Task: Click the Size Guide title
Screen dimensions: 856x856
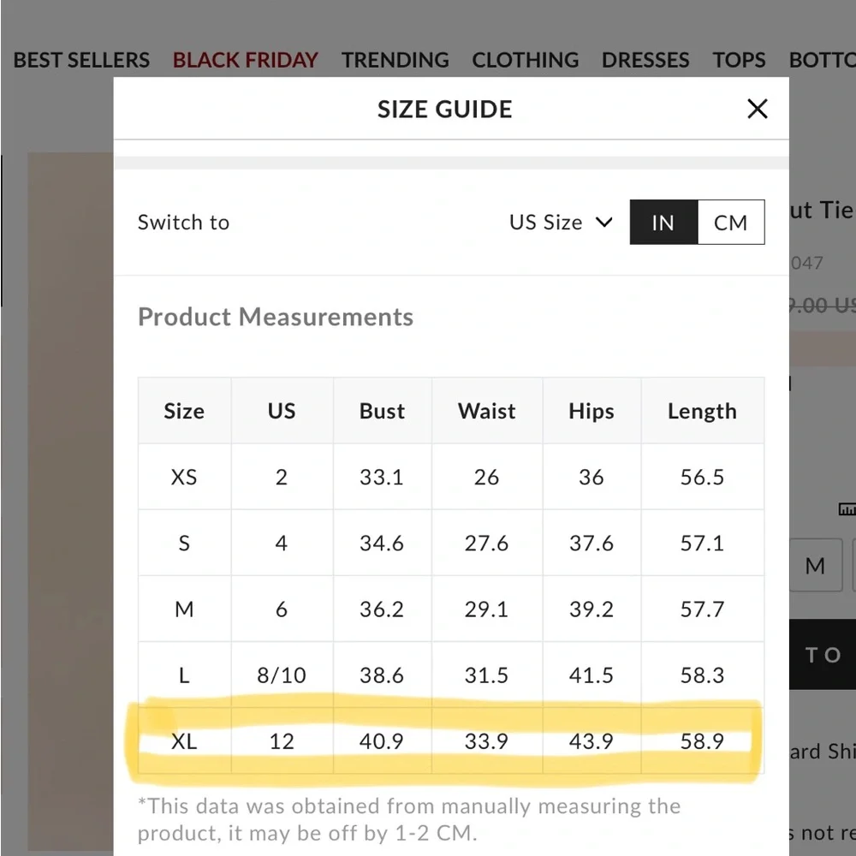Action: [444, 110]
